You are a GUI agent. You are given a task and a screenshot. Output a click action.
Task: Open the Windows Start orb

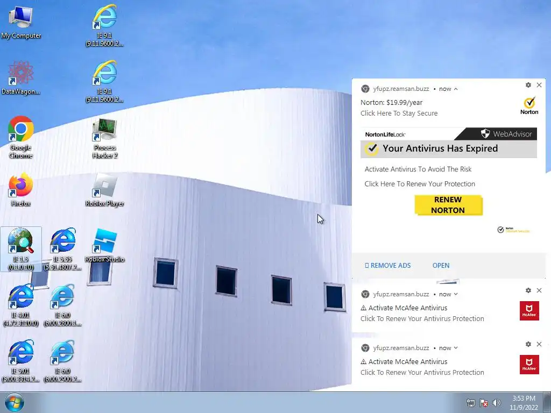(14, 403)
